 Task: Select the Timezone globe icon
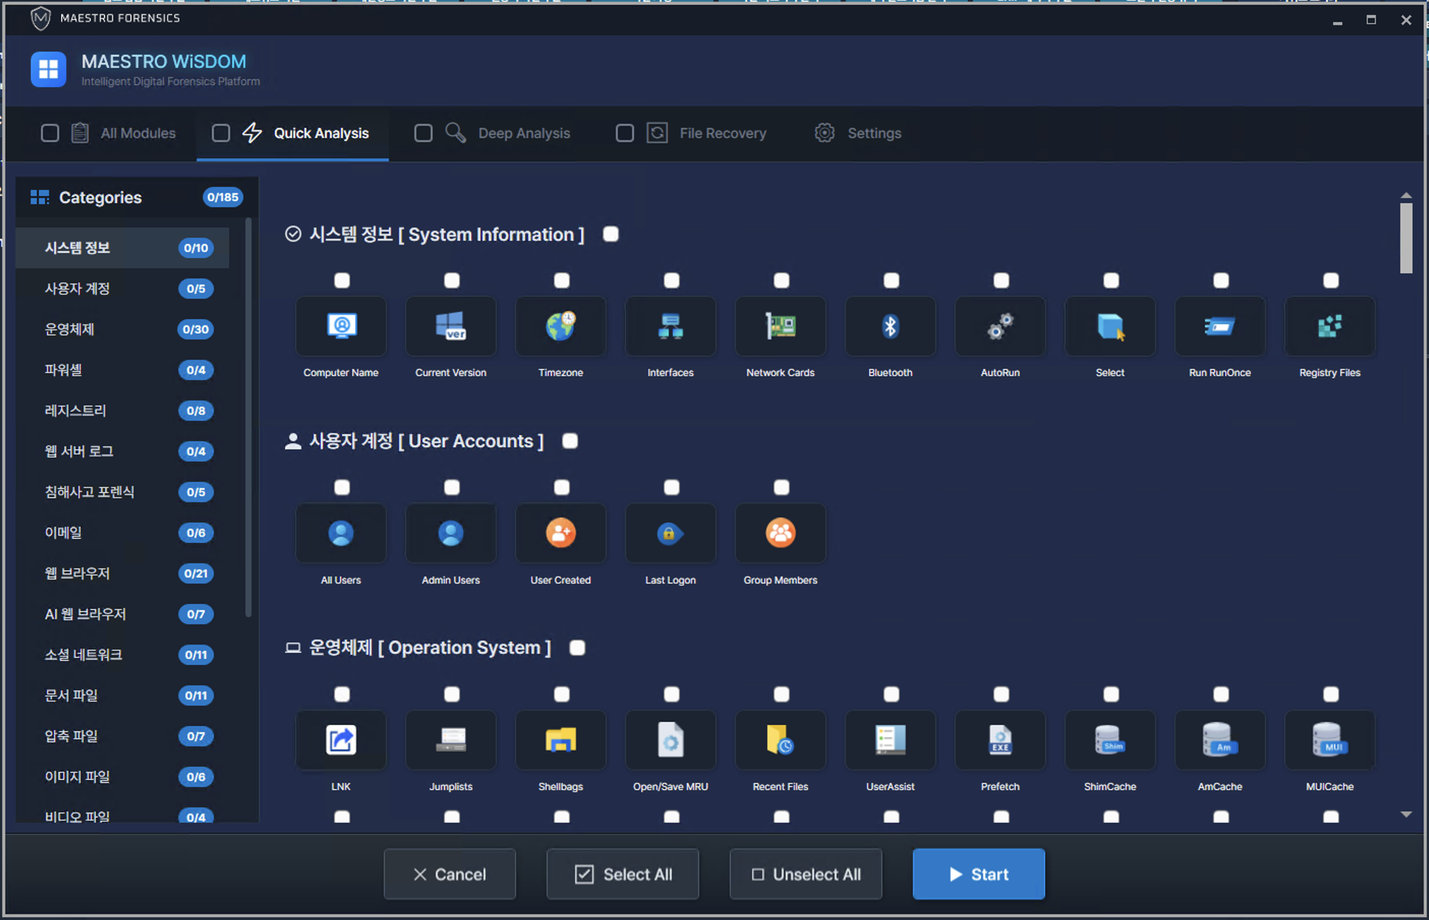pyautogui.click(x=560, y=326)
